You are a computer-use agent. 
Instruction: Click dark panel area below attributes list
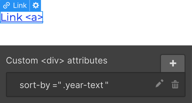(x=96, y=100)
